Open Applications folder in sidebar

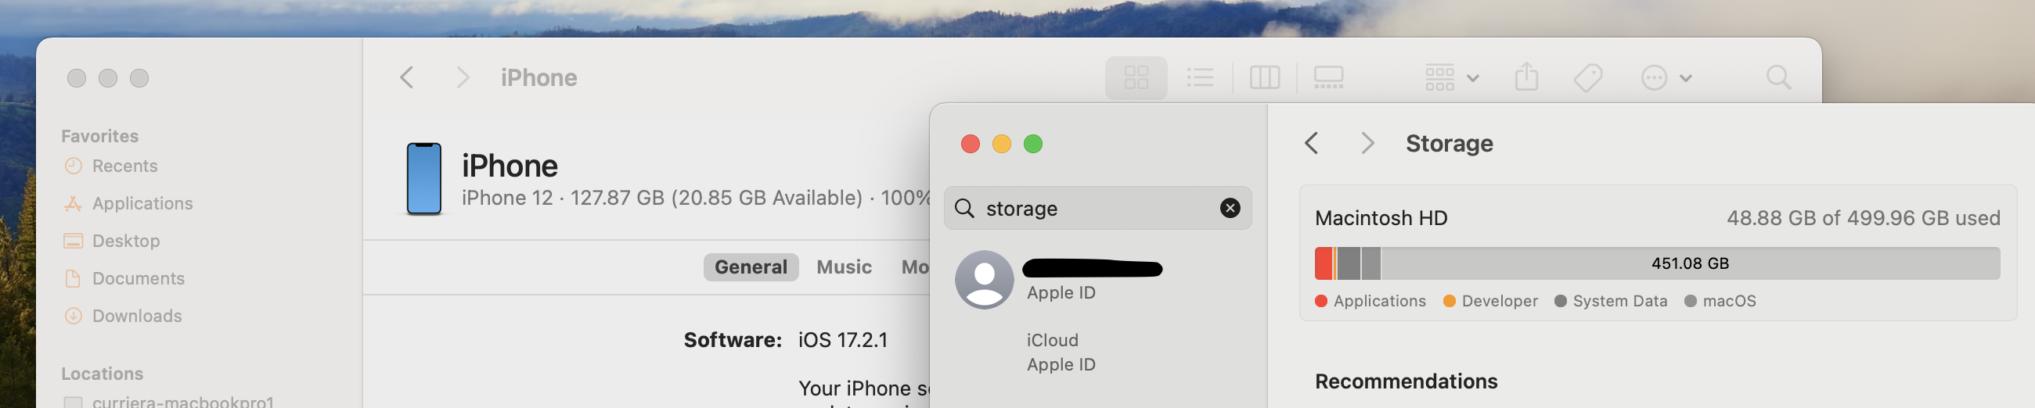142,203
